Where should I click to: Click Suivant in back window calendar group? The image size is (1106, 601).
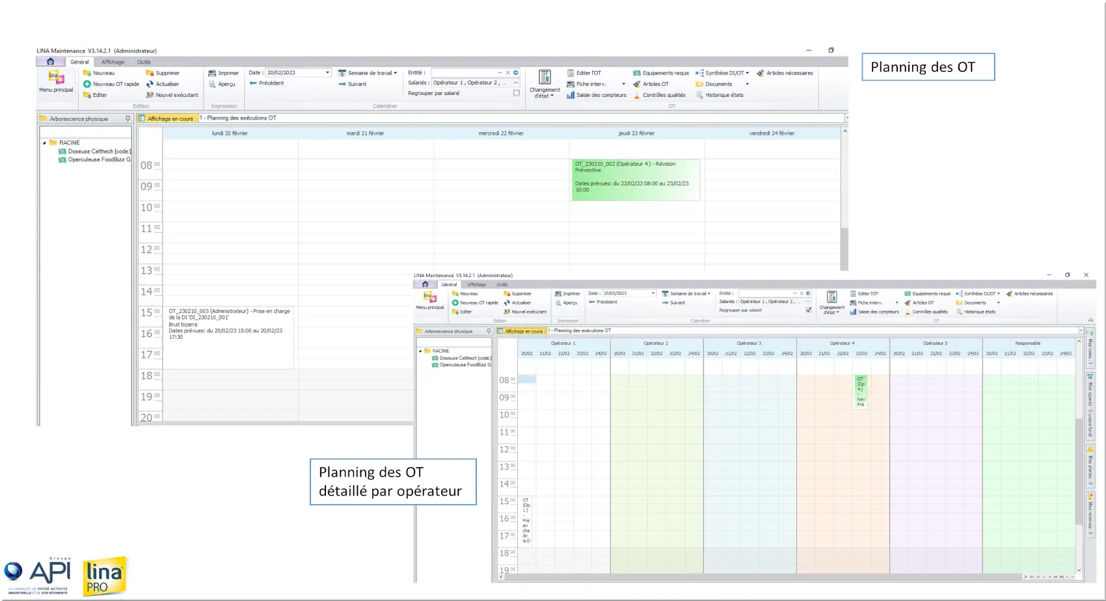coord(352,84)
